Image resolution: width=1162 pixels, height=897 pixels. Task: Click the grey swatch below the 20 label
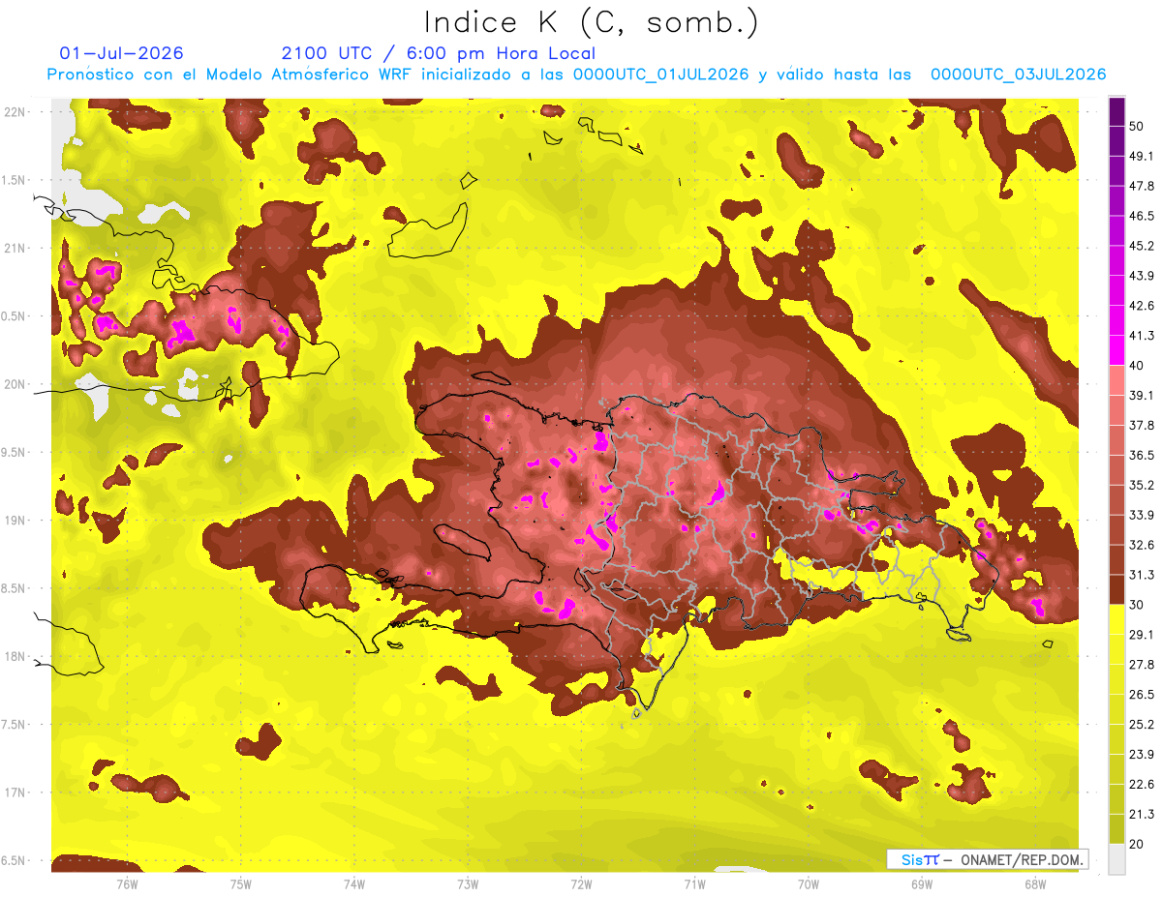pyautogui.click(x=1116, y=858)
